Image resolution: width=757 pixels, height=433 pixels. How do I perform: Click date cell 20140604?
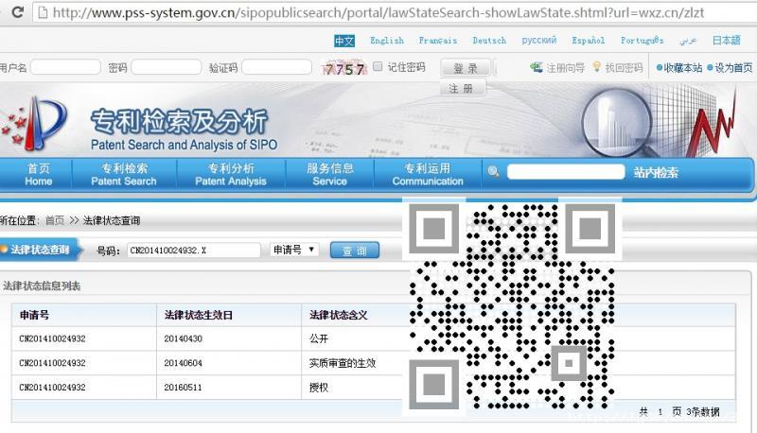pos(183,363)
